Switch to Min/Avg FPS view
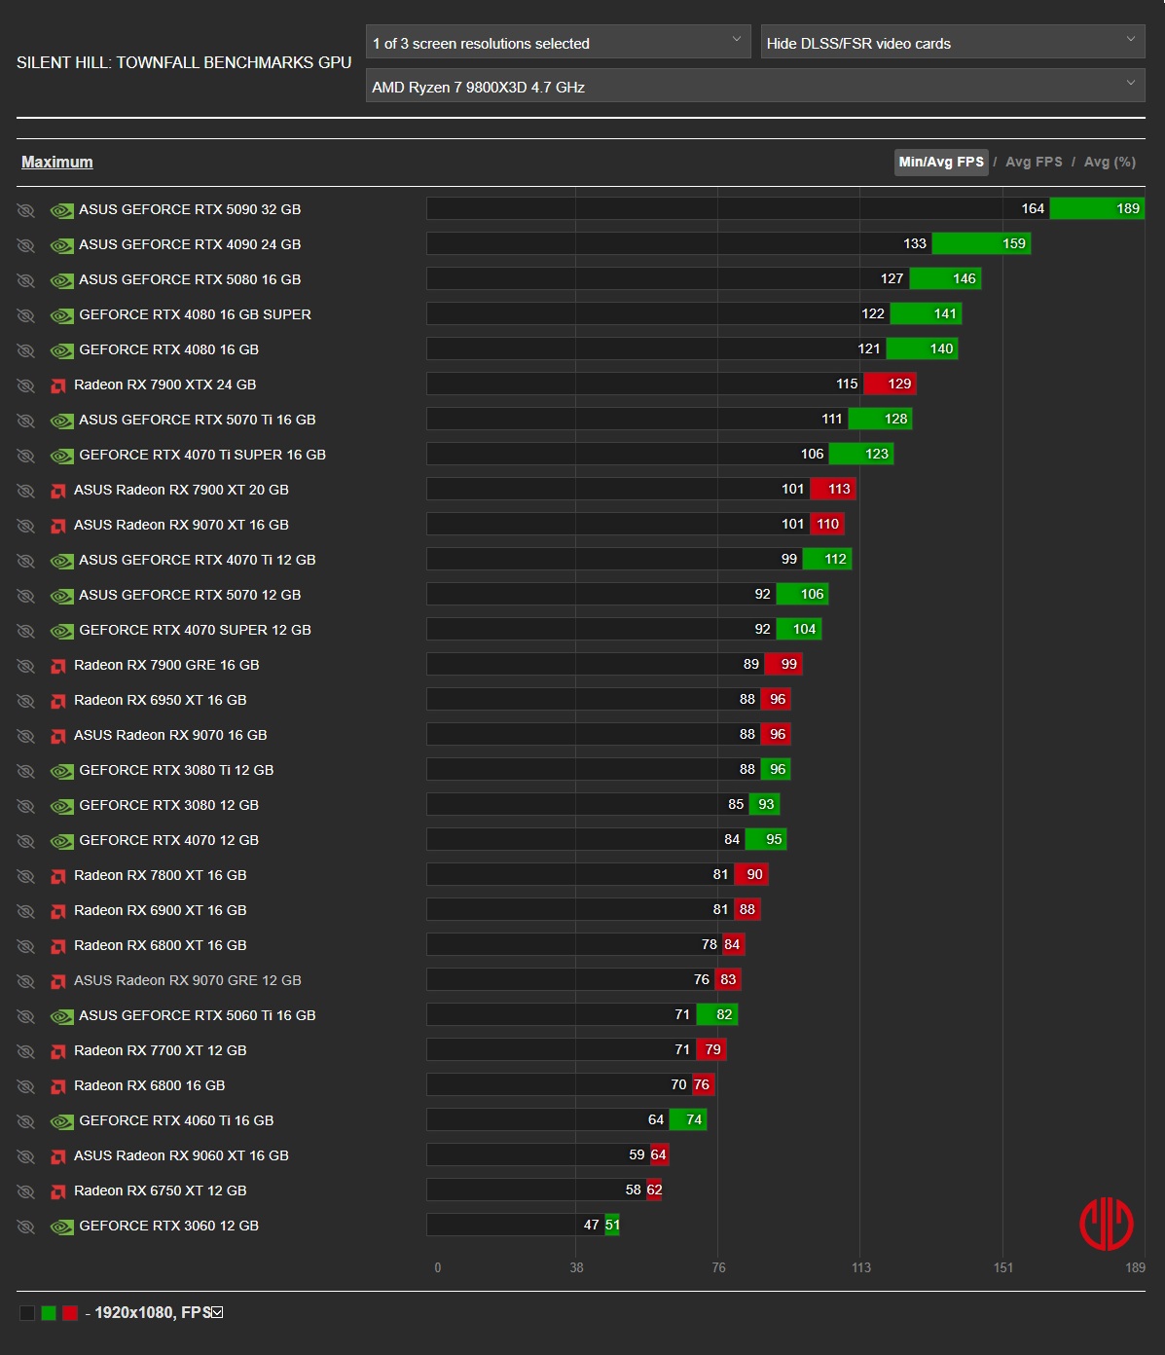 (x=941, y=163)
